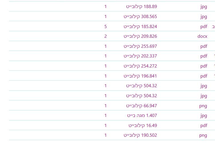Open the docx file type entry

pos(202,36)
